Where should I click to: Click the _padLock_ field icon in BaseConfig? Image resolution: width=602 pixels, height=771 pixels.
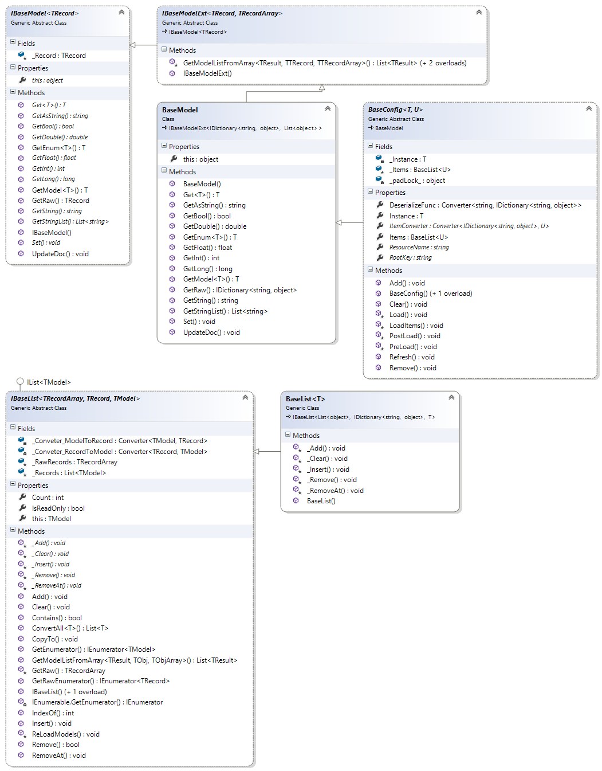(x=379, y=180)
